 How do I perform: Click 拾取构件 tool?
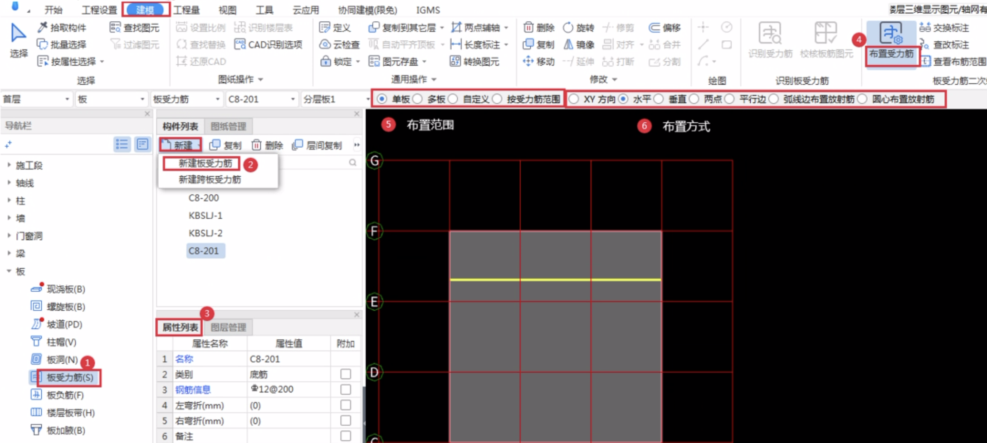click(62, 28)
